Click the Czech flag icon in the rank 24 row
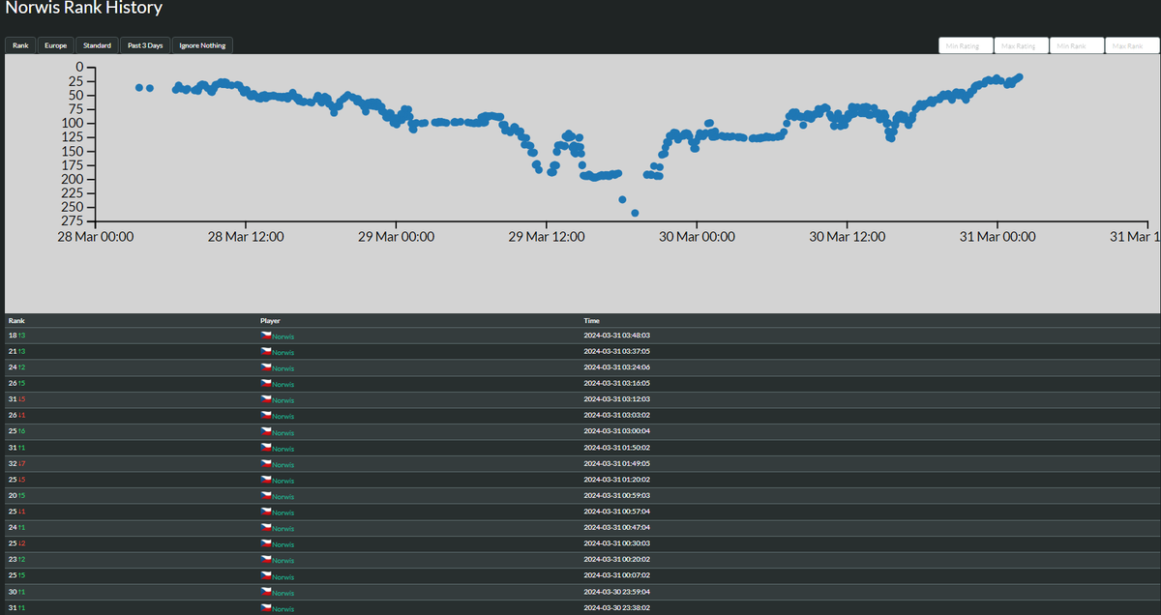This screenshot has height=615, width=1161. tap(266, 367)
